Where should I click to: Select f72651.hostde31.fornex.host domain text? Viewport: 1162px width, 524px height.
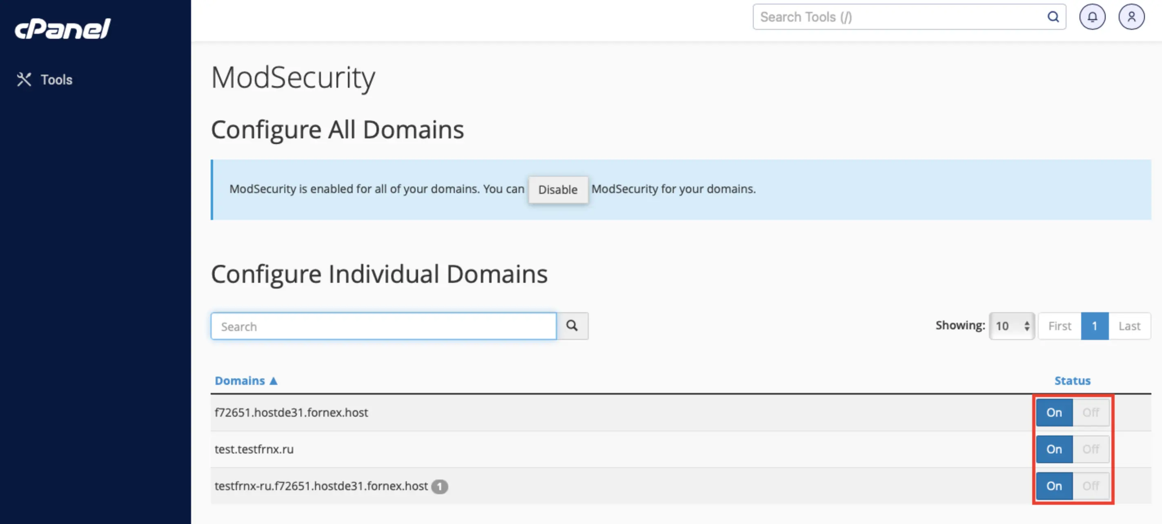(291, 413)
